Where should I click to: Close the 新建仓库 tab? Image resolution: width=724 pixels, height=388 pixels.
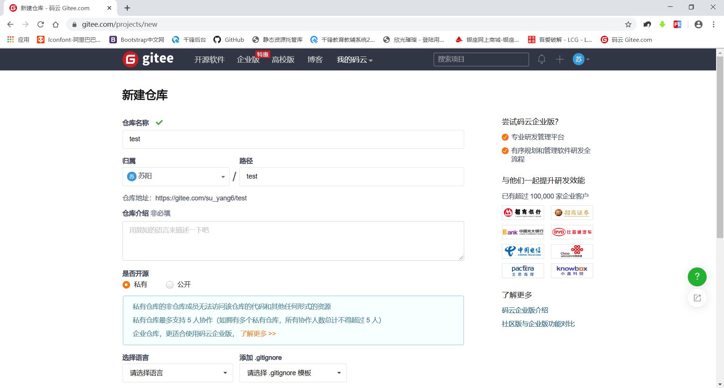pos(109,8)
